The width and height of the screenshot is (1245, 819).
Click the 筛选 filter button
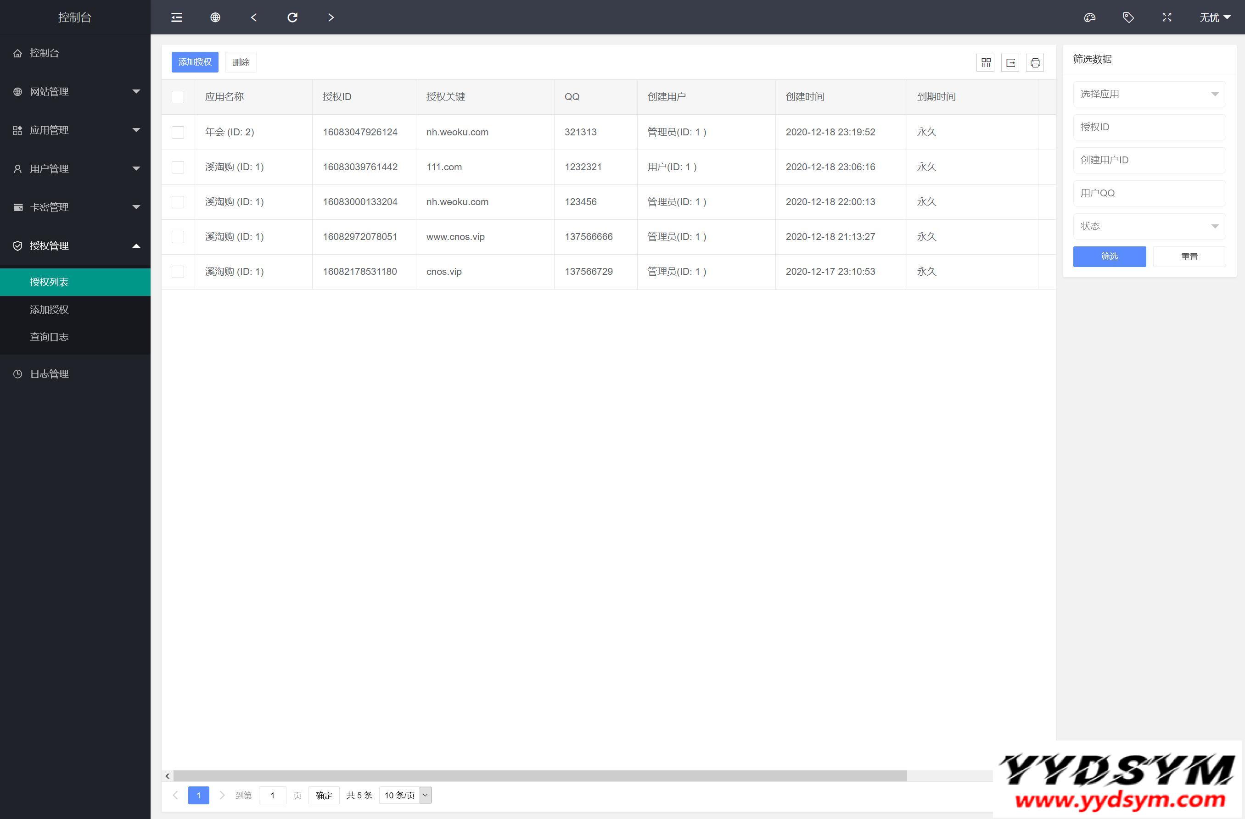(1109, 256)
